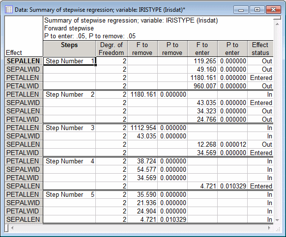
Task: Select the P to enter column header
Action: (232, 49)
